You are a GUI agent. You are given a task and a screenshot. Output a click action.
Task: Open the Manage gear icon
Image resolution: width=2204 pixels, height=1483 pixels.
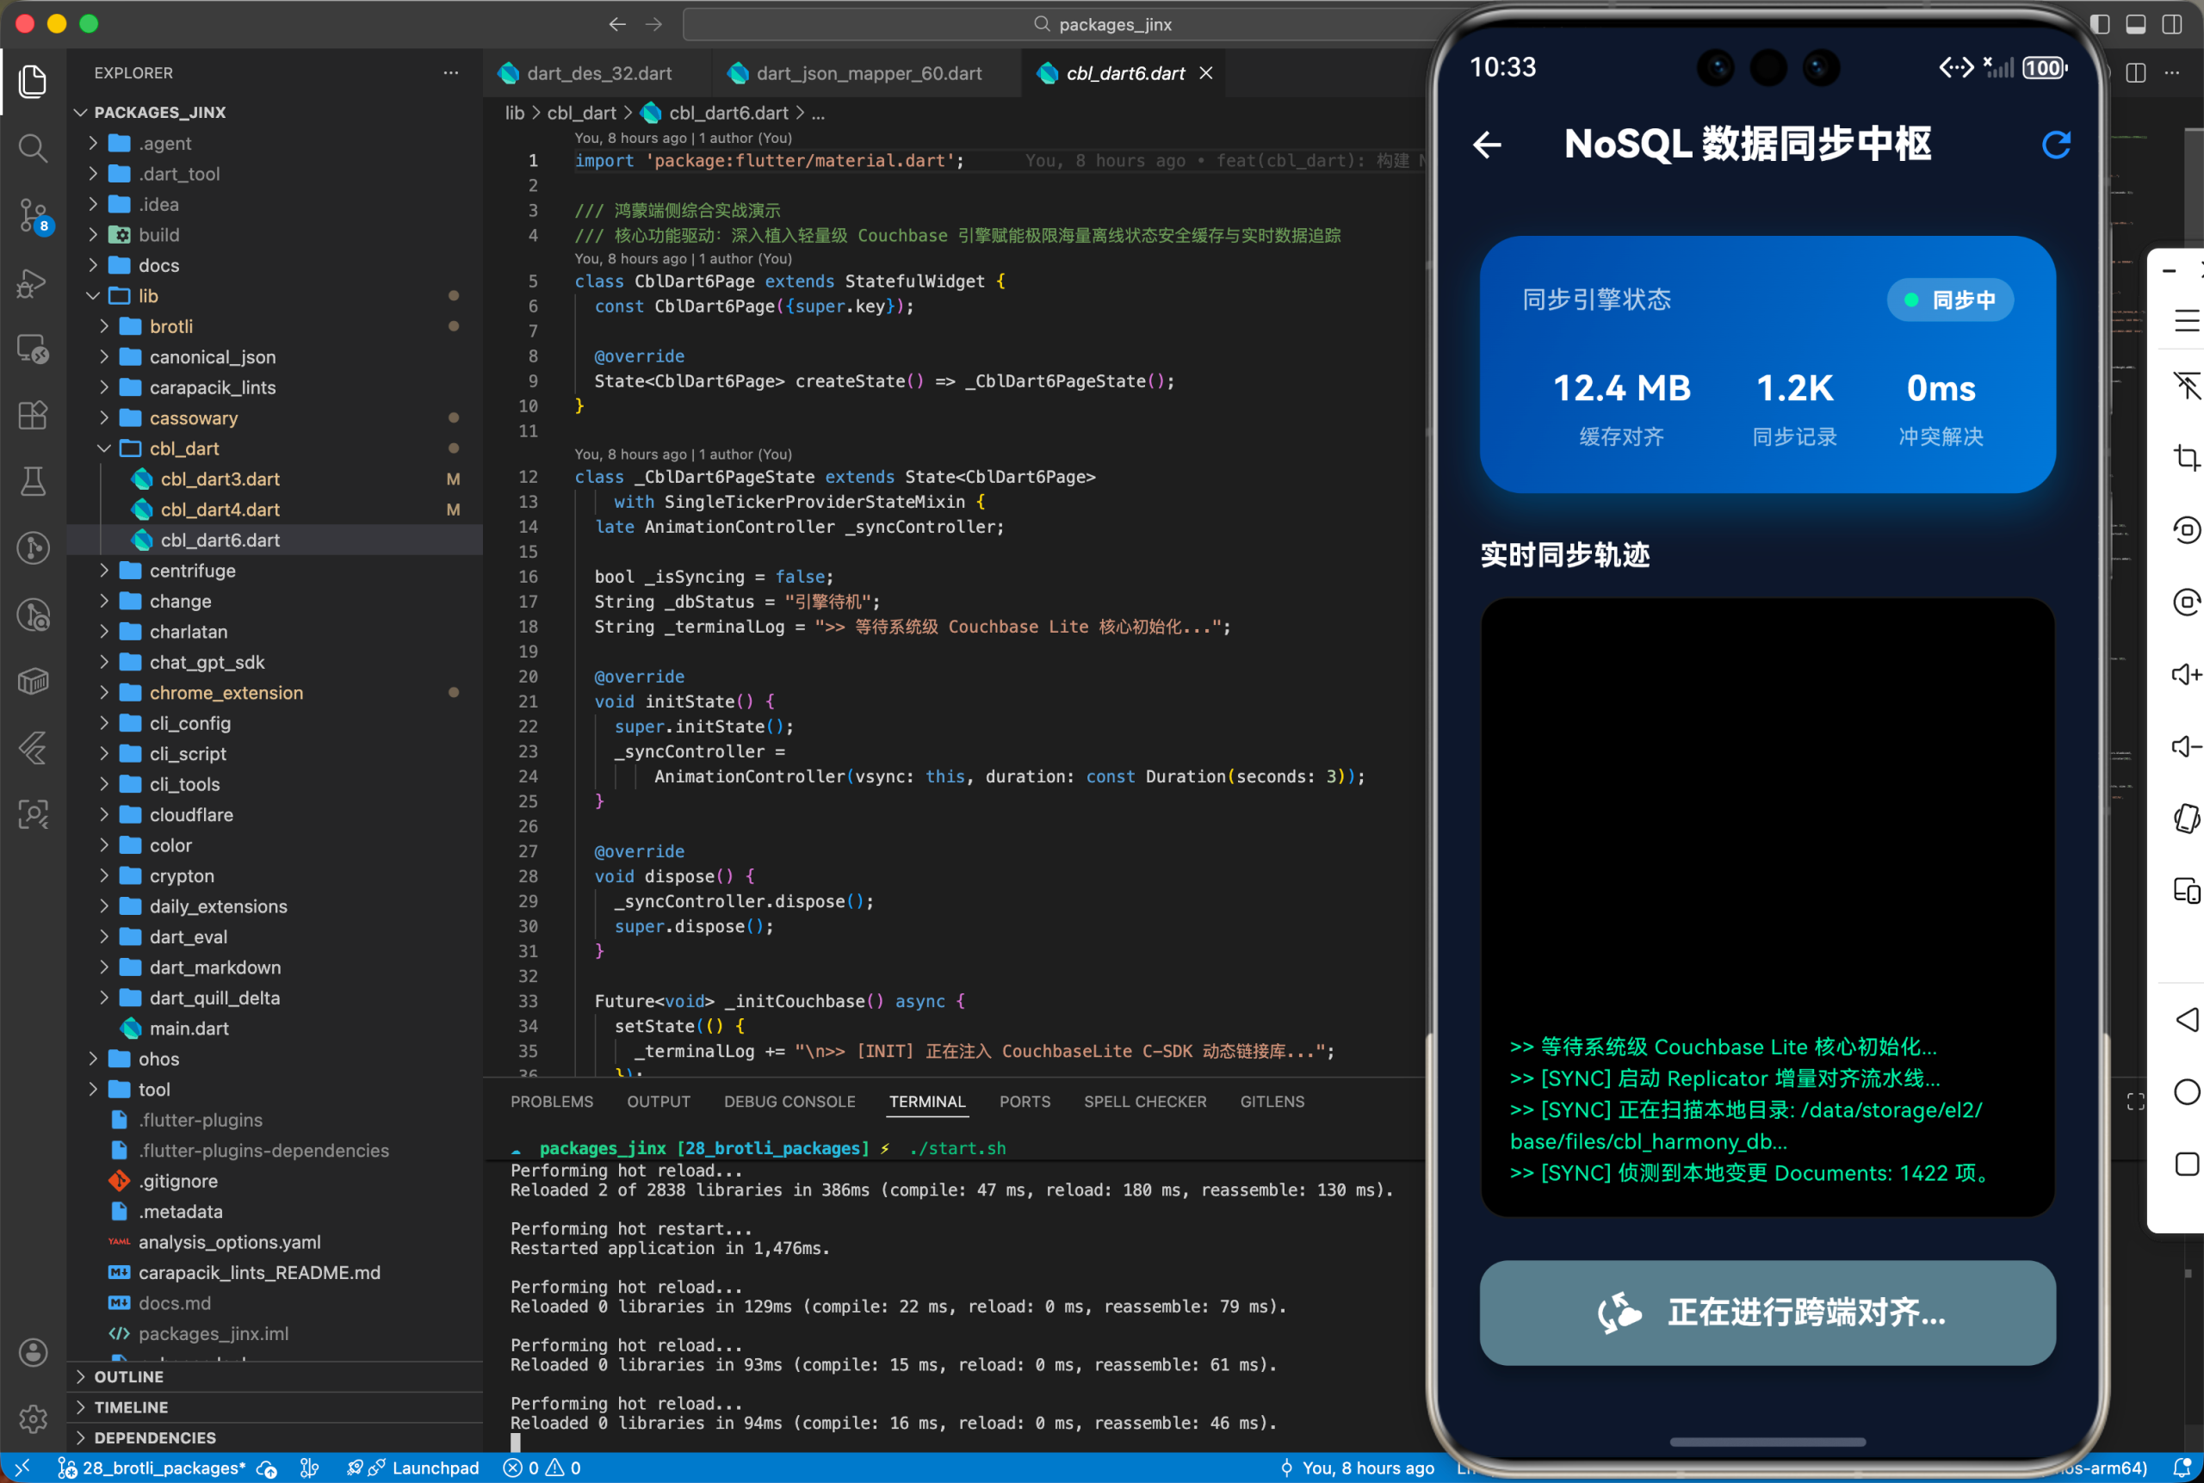coord(33,1418)
